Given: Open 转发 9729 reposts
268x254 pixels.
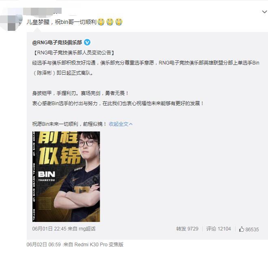Looking at the screenshot, I should [x=187, y=229].
